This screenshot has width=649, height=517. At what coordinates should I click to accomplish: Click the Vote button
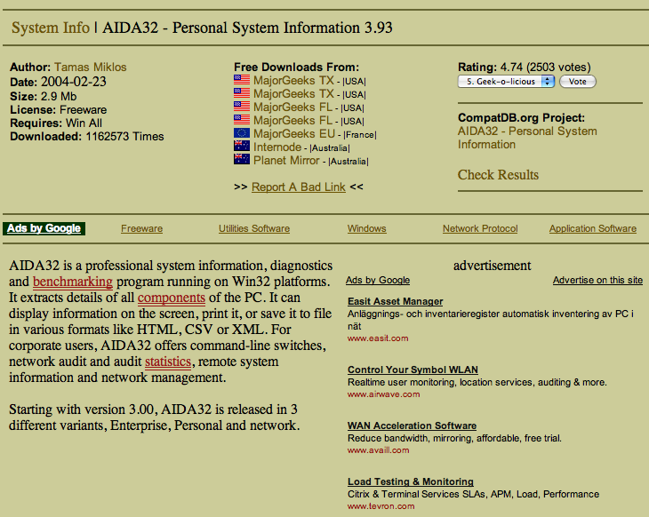pyautogui.click(x=577, y=82)
